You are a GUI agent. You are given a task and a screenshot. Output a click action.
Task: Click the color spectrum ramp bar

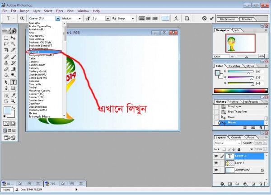click(x=240, y=91)
